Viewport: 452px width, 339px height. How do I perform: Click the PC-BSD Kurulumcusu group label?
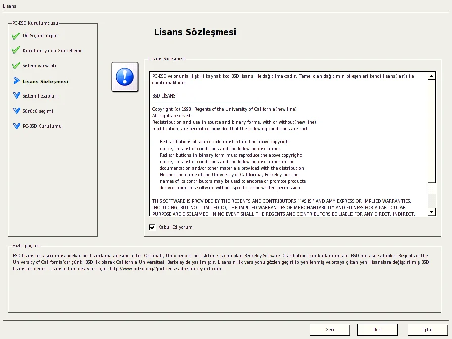[x=35, y=23]
